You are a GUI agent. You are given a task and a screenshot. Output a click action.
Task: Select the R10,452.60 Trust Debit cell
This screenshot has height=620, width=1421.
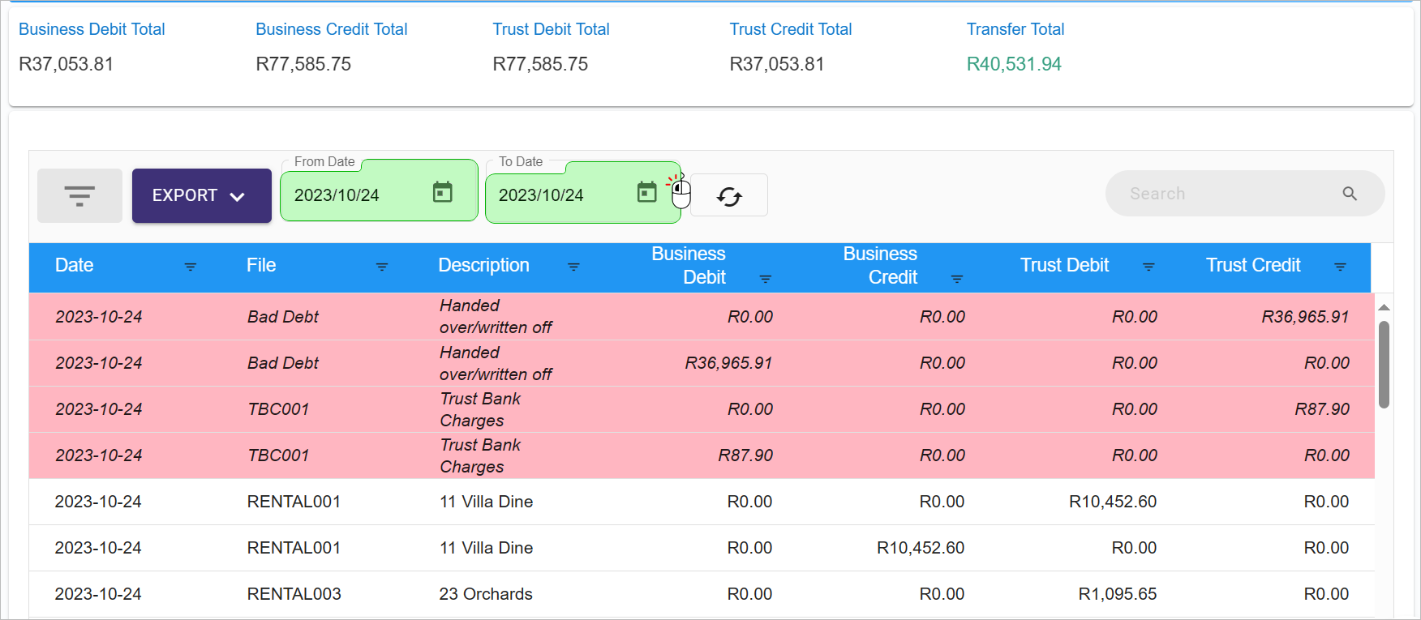click(1113, 502)
